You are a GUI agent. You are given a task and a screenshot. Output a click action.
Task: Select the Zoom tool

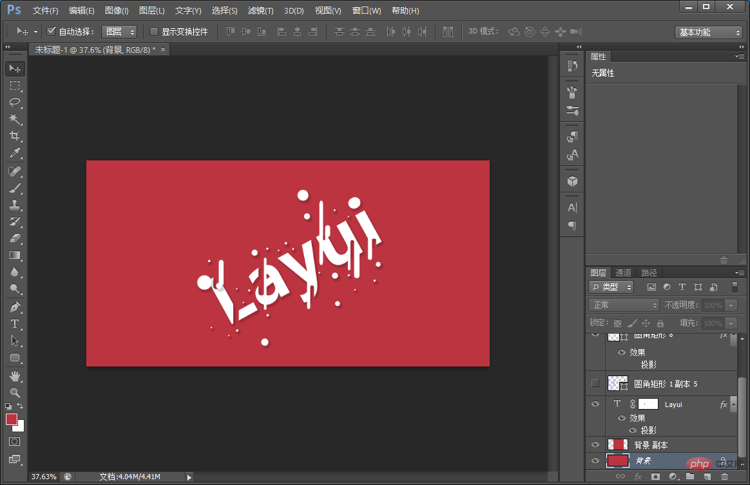(15, 393)
